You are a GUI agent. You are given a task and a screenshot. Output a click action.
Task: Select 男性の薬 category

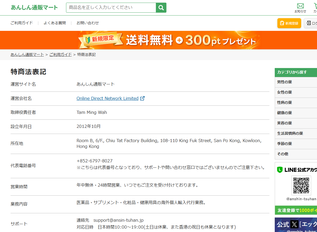296,82
